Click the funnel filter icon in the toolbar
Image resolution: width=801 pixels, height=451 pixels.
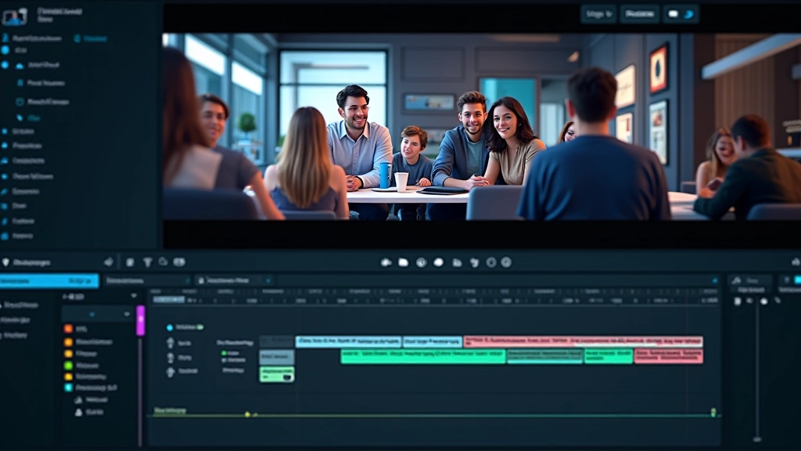147,262
